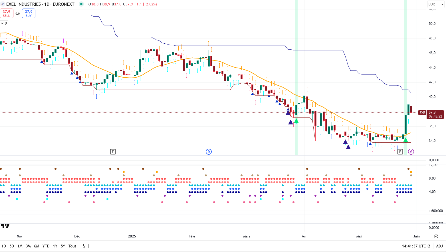Click the low value B37,8
Image resolution: width=446 pixels, height=252 pixels.
[116, 4]
